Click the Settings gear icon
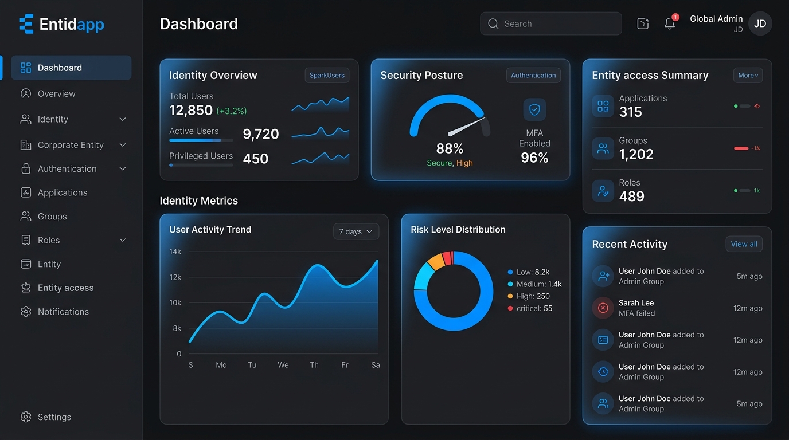This screenshot has width=789, height=440. pyautogui.click(x=26, y=417)
